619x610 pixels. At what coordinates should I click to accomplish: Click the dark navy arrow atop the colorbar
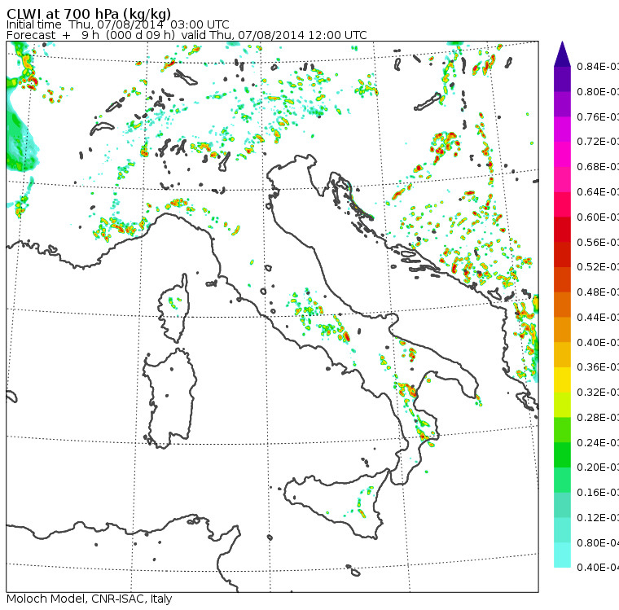coord(562,54)
